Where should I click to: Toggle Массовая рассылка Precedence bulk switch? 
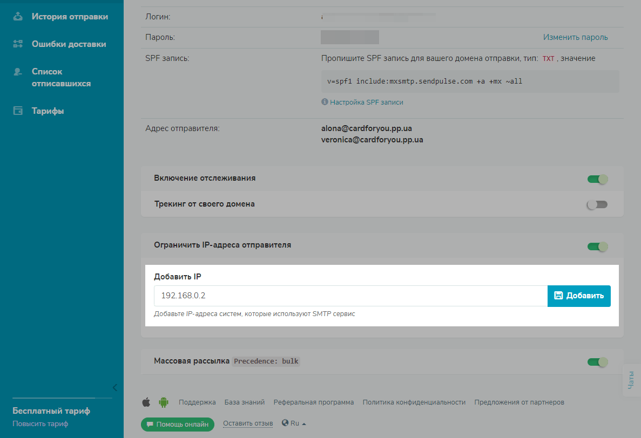(x=597, y=361)
